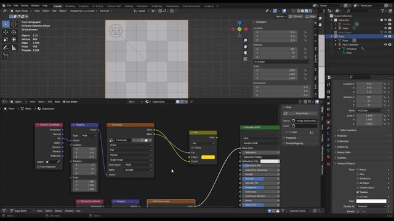The image size is (394, 221).
Task: Select the Measure ruler tool
Action: coord(14,48)
